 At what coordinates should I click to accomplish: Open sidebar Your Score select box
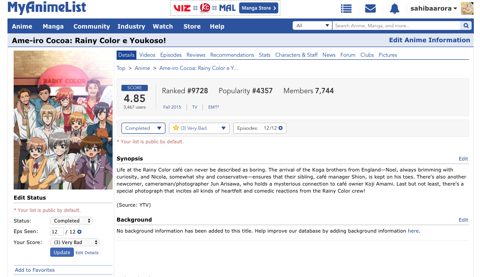pyautogui.click(x=74, y=242)
